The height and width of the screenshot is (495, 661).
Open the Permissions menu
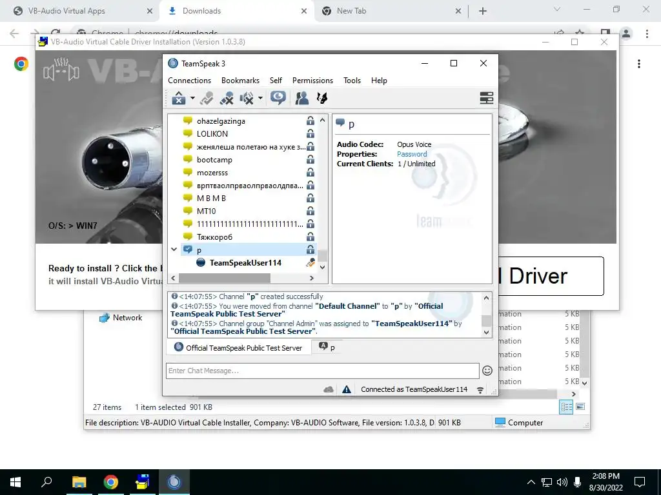point(312,81)
